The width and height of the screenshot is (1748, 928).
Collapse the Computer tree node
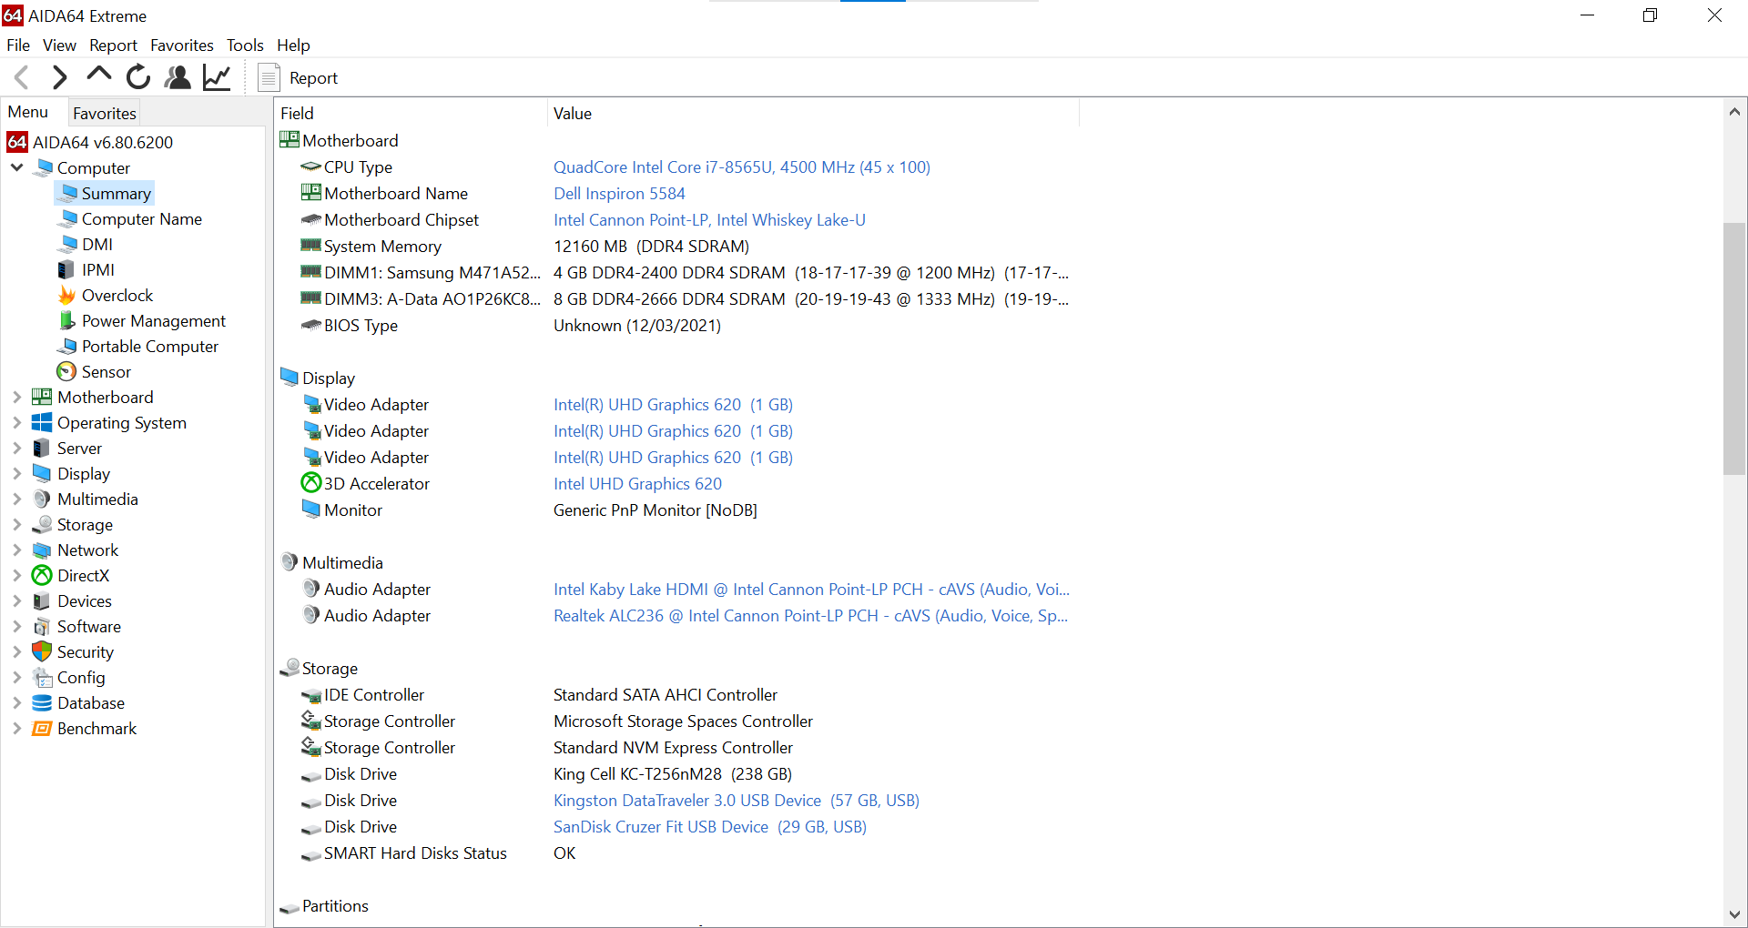tap(16, 168)
